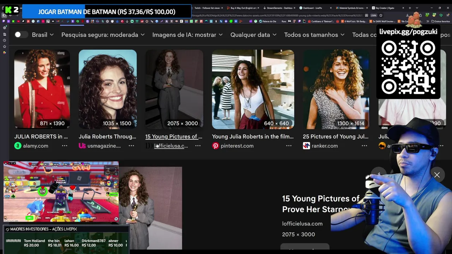Close the Buy A Way Out tab

(258, 8)
